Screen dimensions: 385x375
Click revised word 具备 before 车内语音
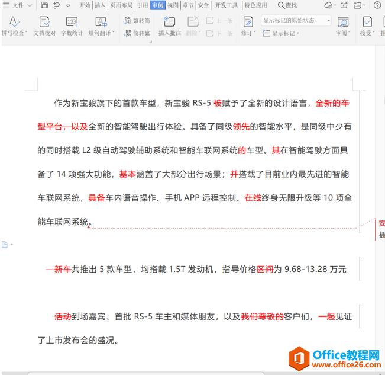tap(97, 198)
